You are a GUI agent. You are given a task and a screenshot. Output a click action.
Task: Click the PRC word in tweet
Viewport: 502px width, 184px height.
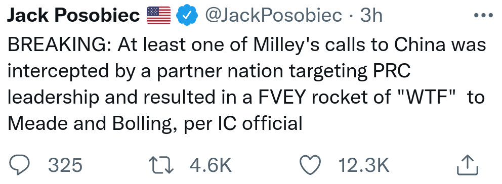click(x=392, y=71)
